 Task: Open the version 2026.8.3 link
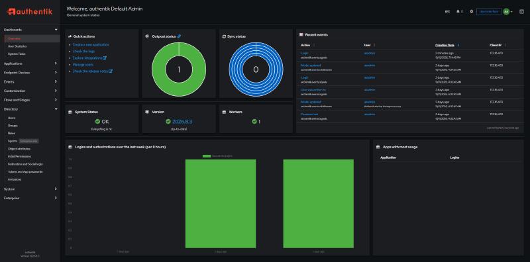pyautogui.click(x=182, y=122)
